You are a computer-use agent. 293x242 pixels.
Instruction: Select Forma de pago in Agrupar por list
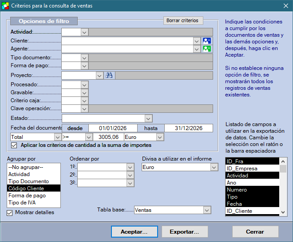point(27,196)
